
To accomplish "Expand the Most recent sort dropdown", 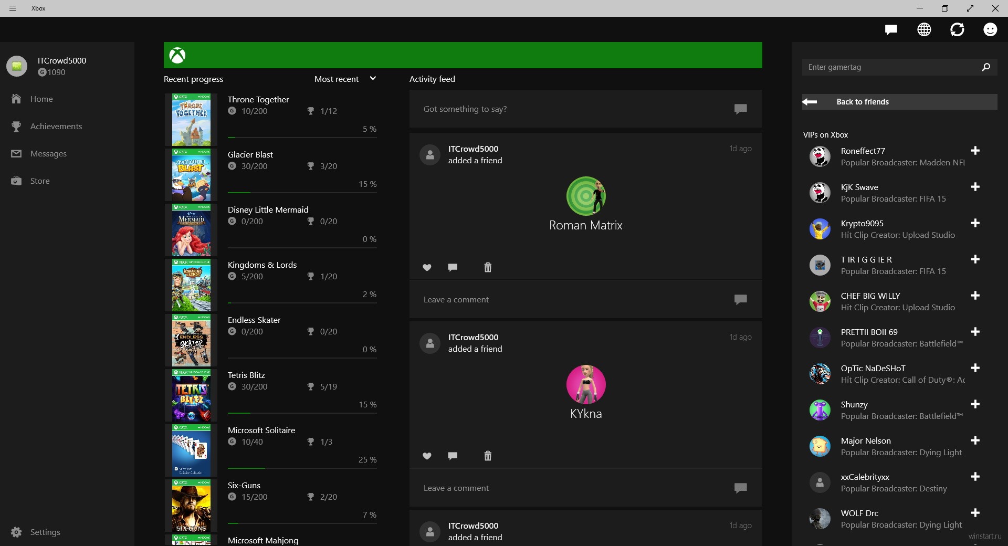I will click(345, 79).
